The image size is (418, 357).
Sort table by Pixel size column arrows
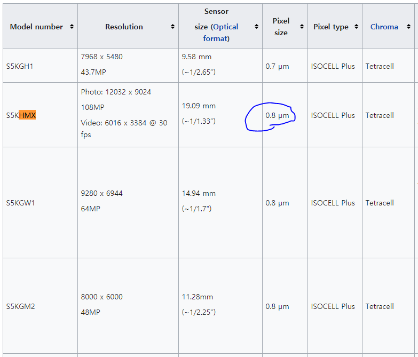(x=302, y=26)
